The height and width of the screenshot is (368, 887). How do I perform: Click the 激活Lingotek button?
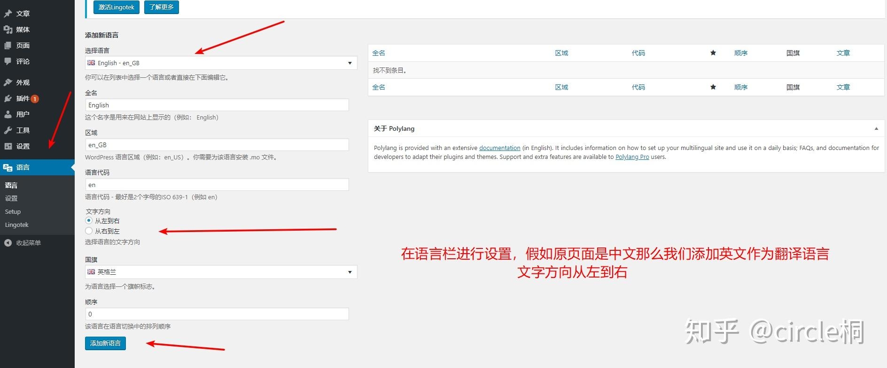tap(117, 7)
